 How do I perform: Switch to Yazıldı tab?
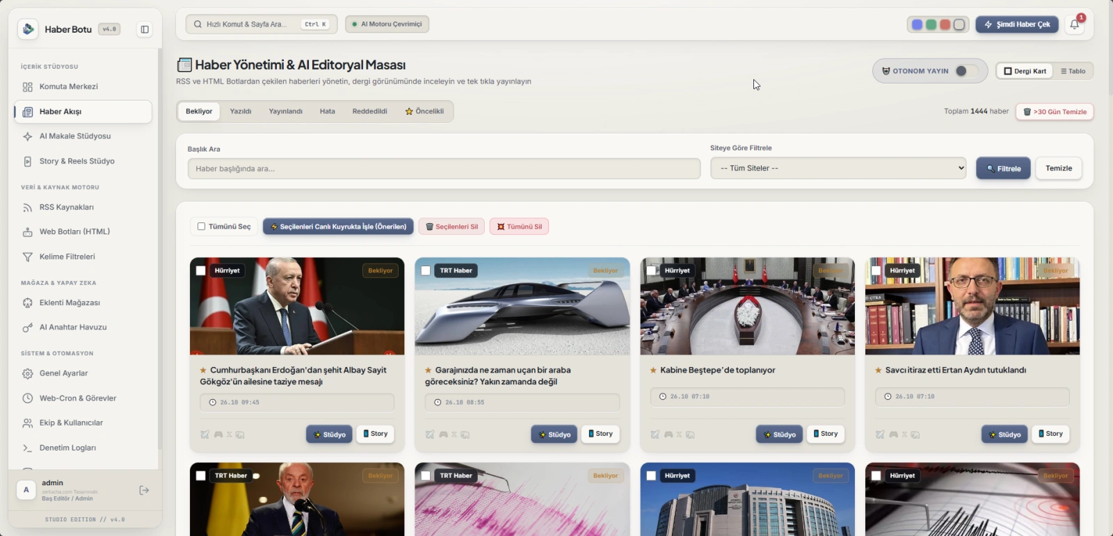point(241,111)
